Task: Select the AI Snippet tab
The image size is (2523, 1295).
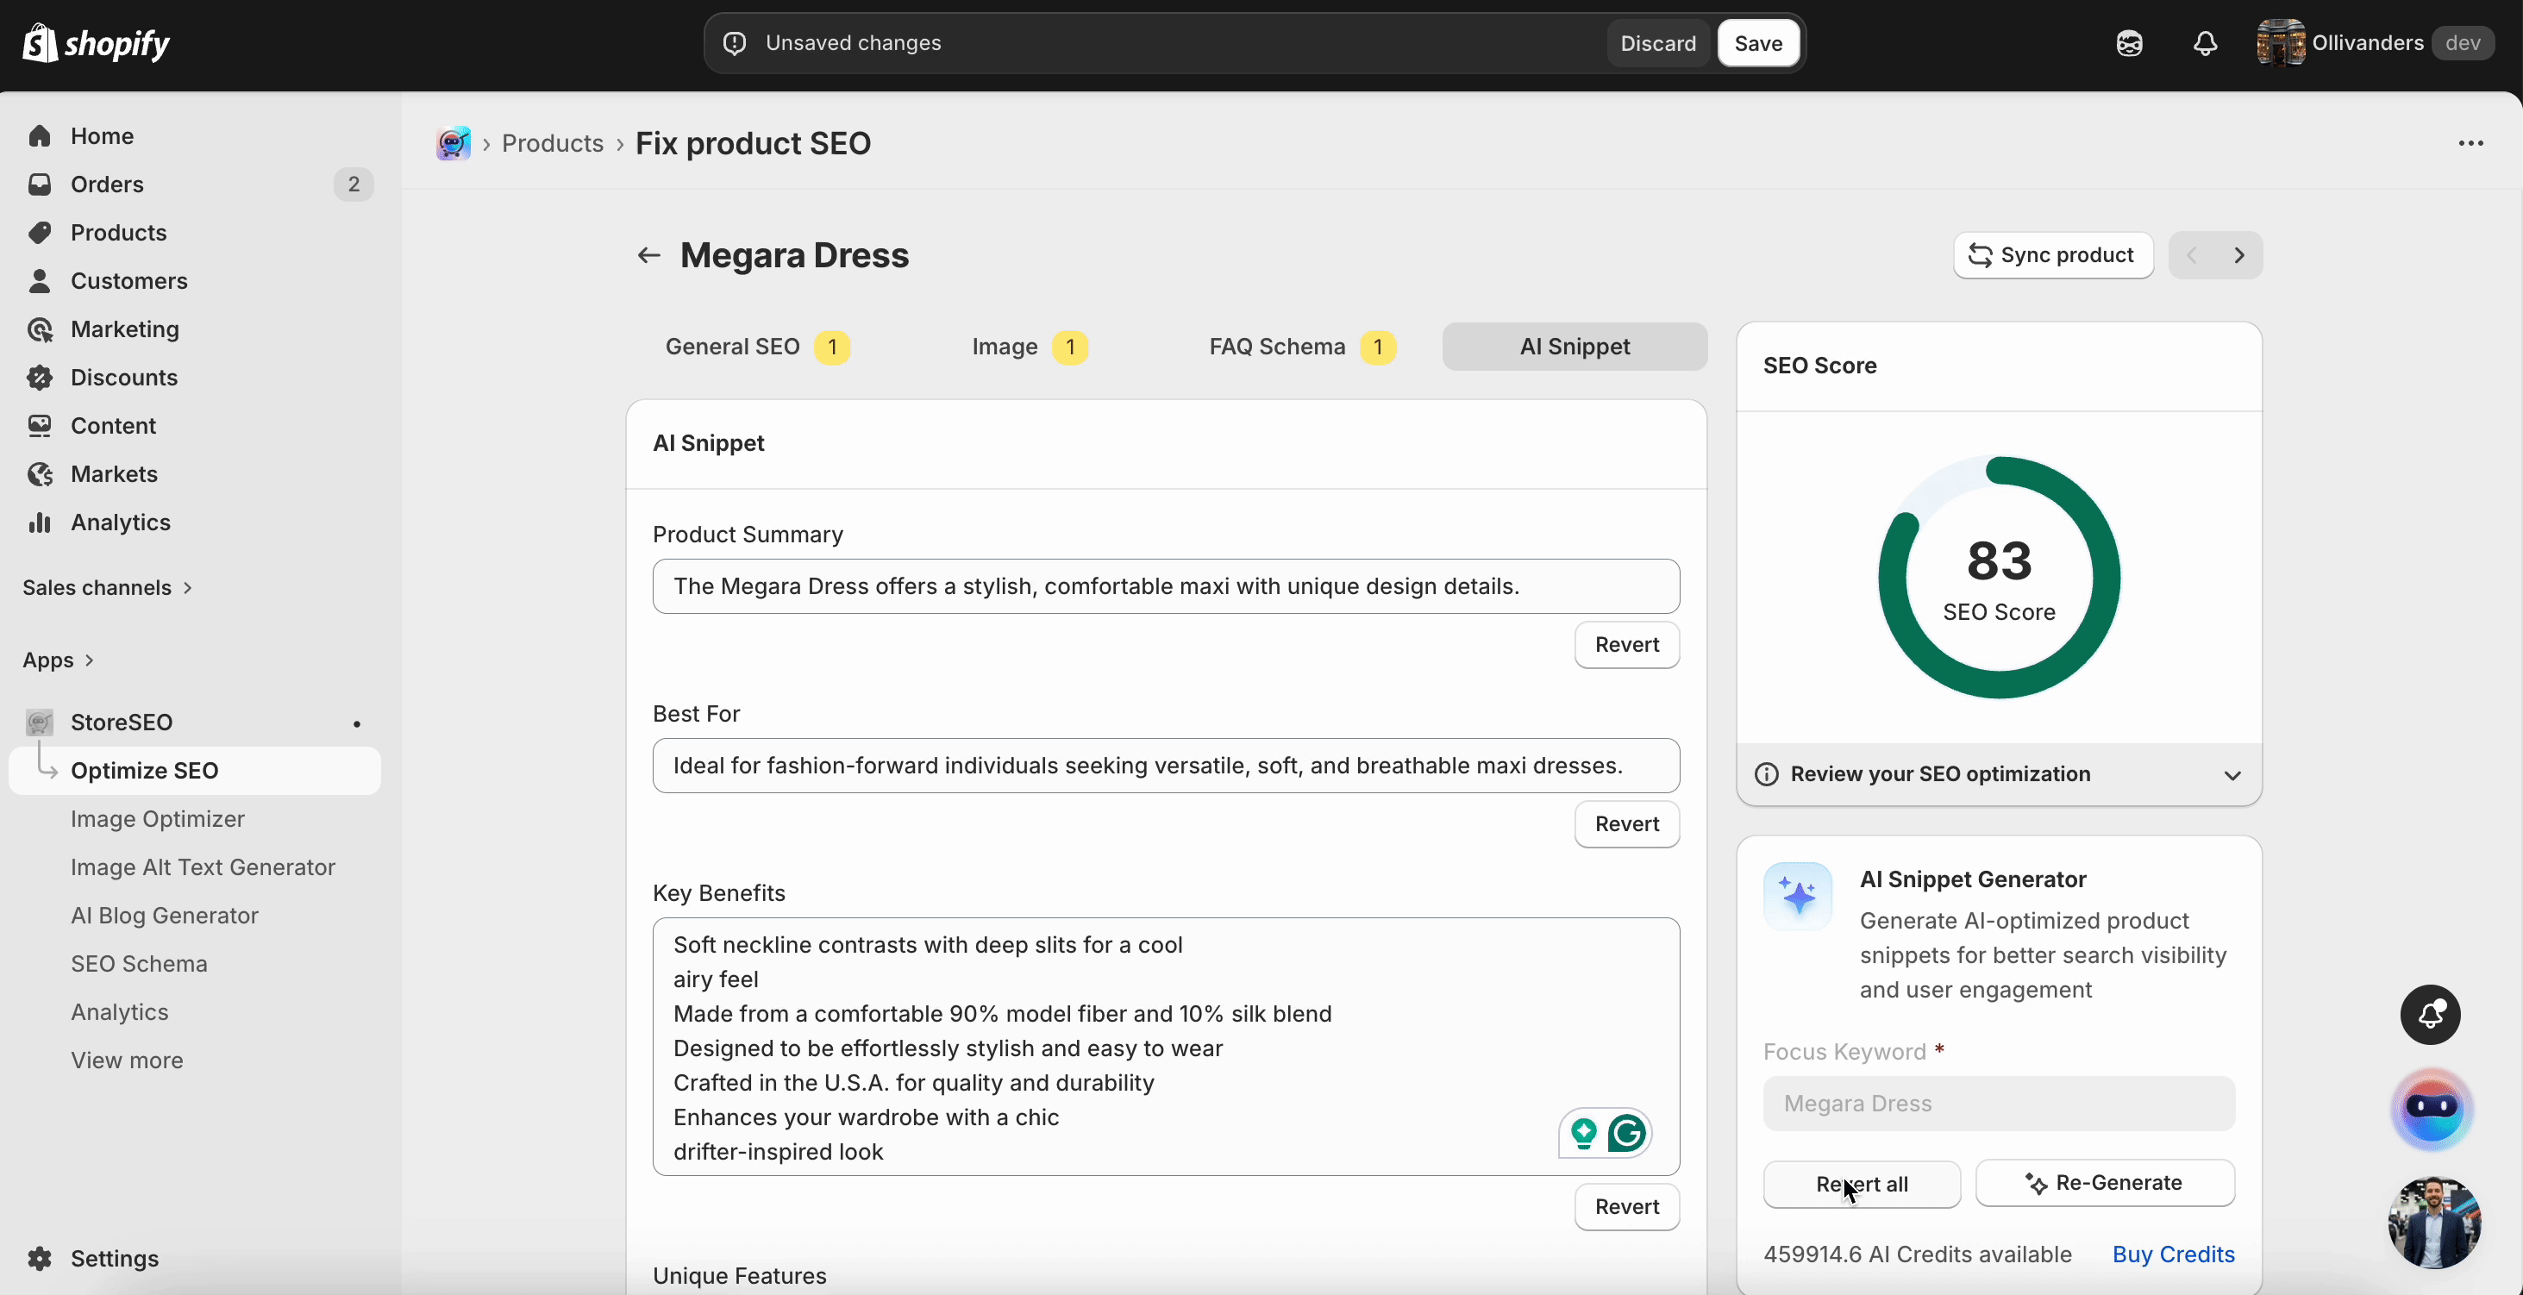Action: 1573,347
